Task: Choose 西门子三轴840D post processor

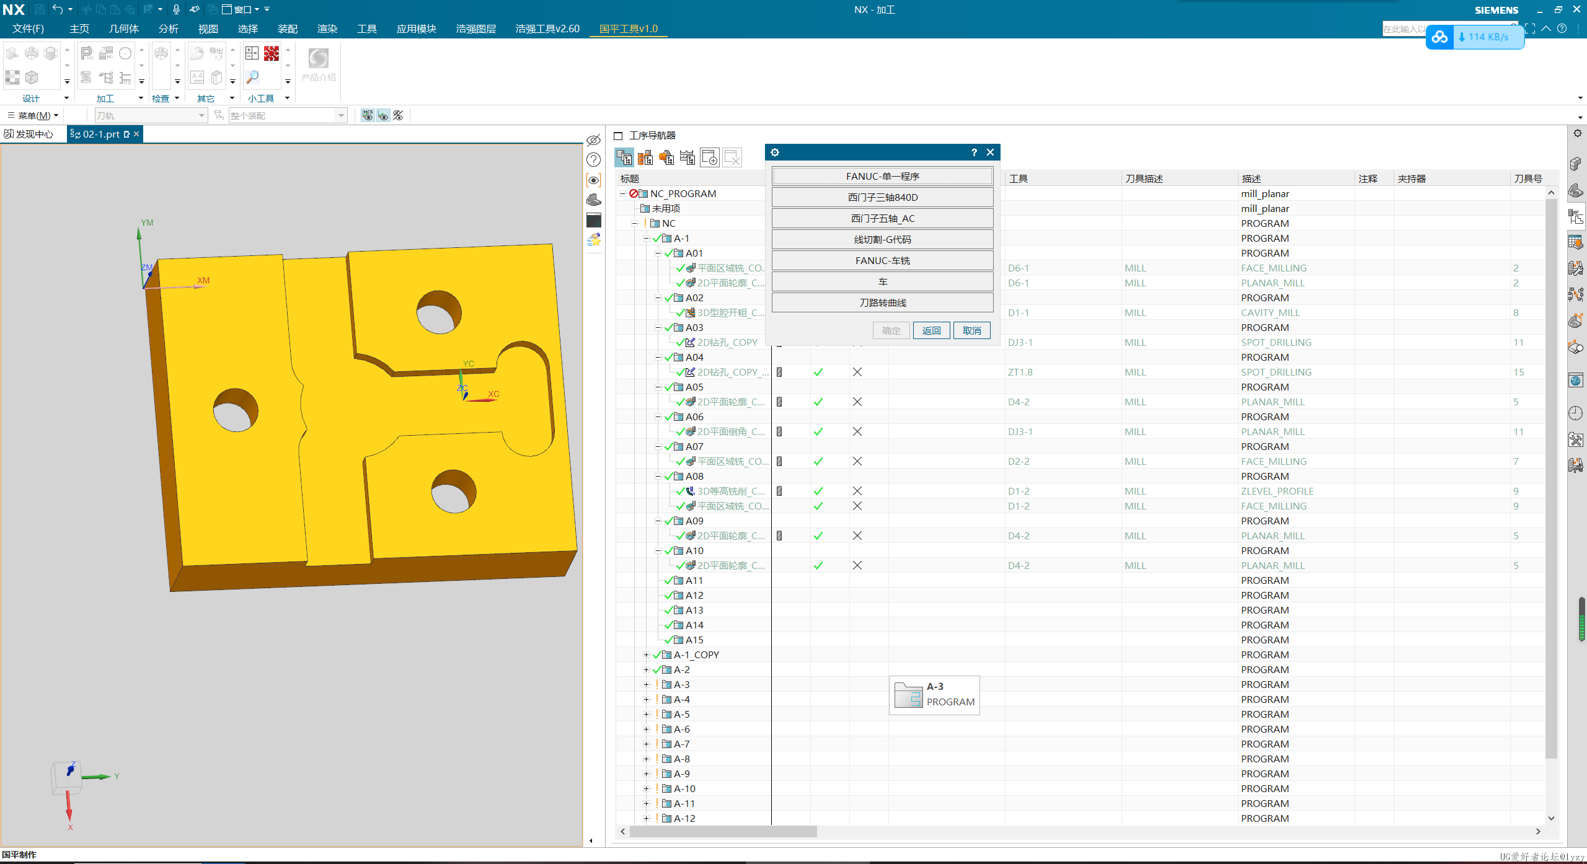Action: [883, 198]
